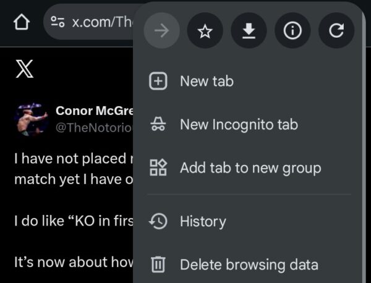This screenshot has width=371, height=283.
Task: Click the New tab plus icon
Action: [x=158, y=81]
